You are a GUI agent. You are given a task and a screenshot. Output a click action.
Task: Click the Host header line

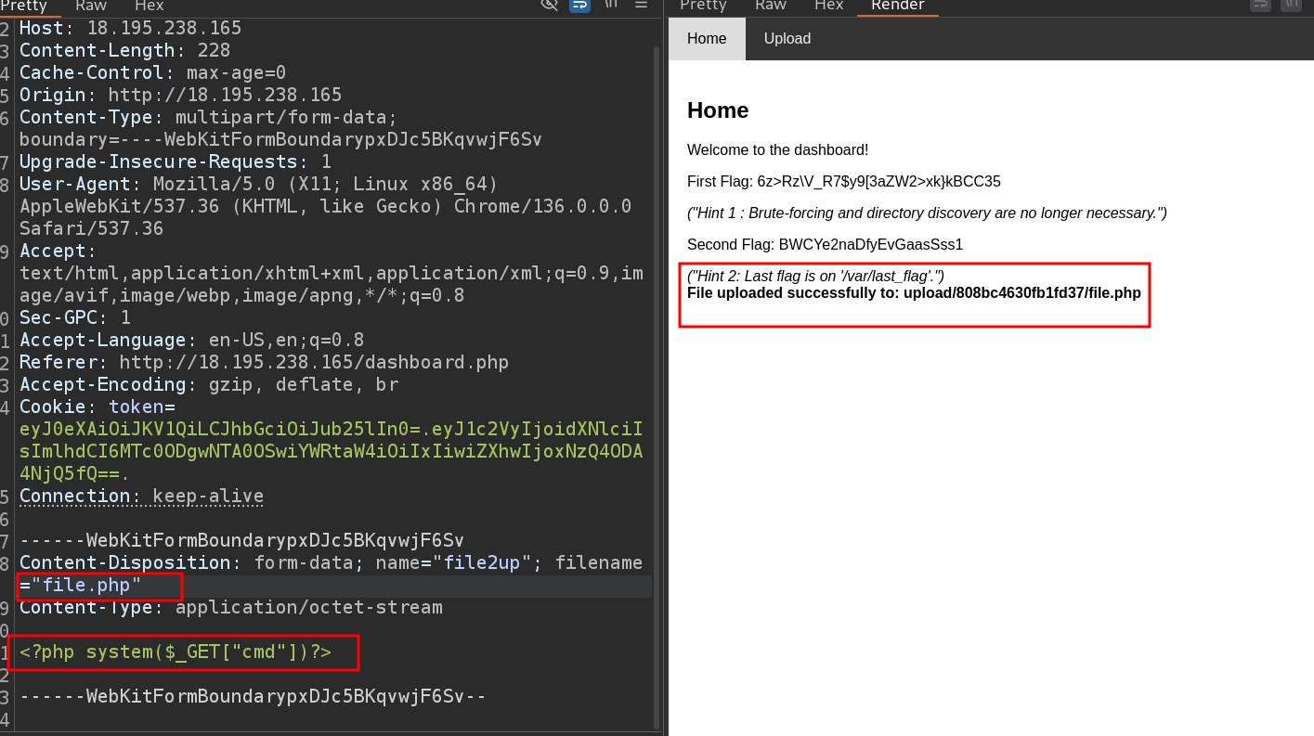click(130, 28)
